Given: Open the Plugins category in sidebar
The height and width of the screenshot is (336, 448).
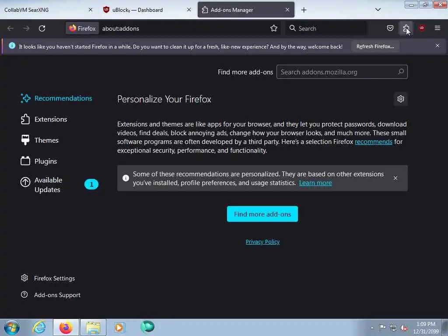Looking at the screenshot, I should tap(39, 161).
